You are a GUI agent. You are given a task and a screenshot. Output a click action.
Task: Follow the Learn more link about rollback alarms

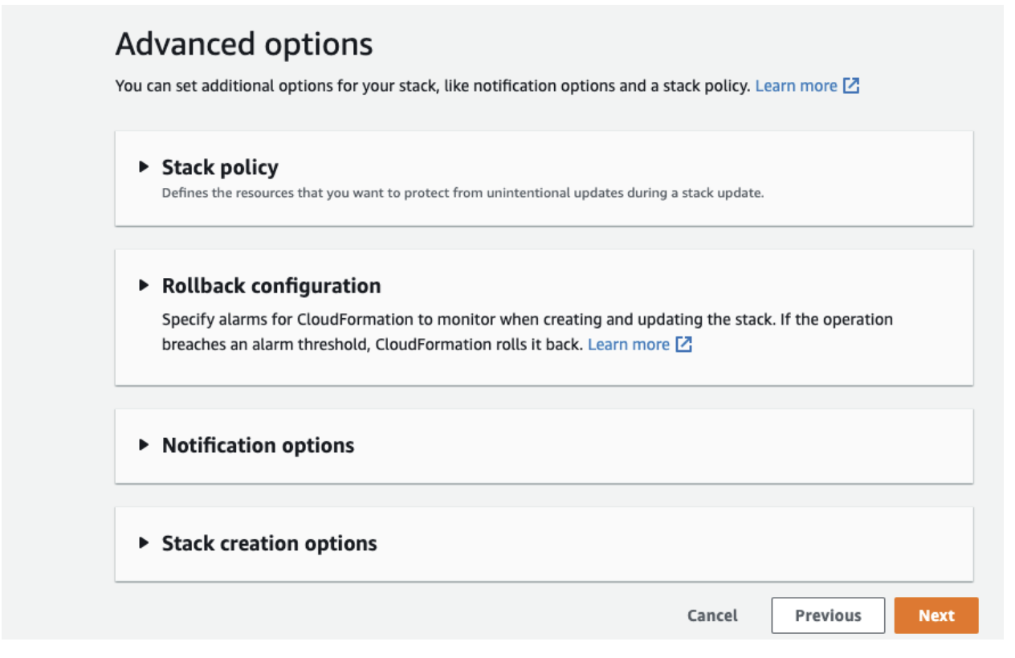[628, 345]
